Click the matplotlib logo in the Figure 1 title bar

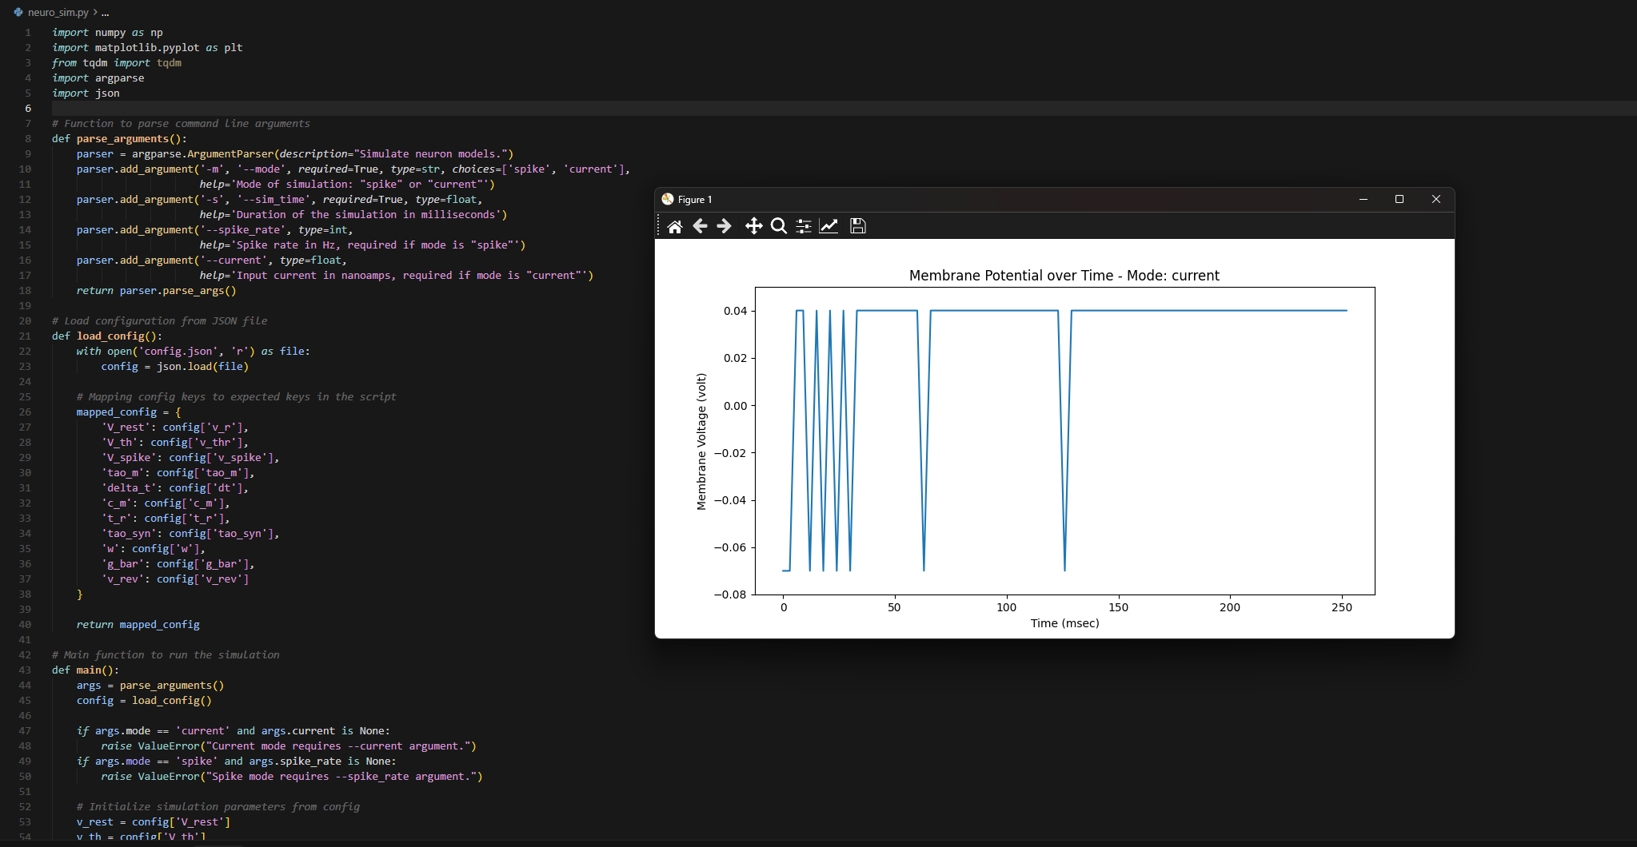point(668,199)
